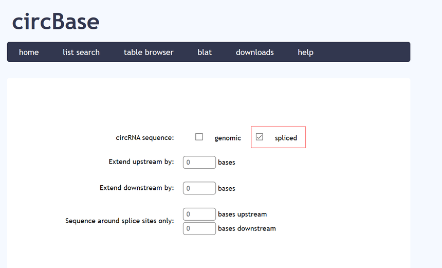Click the "Extend downstream by:" label

[x=137, y=188]
